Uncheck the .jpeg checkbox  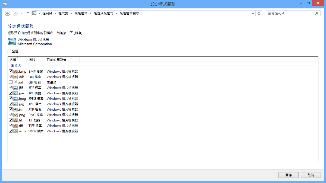(11, 98)
